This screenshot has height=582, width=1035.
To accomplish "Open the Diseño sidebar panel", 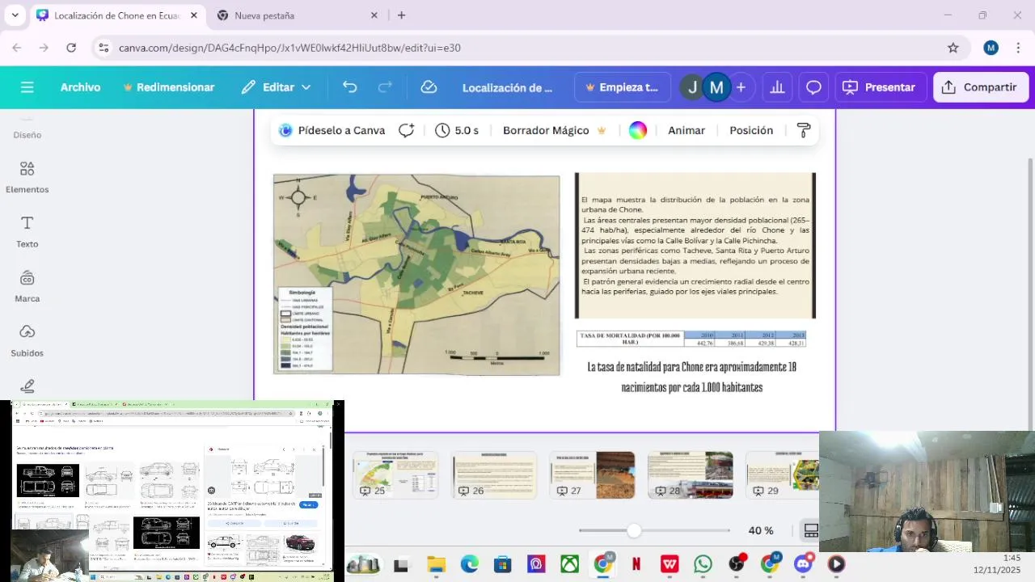I will (27, 128).
